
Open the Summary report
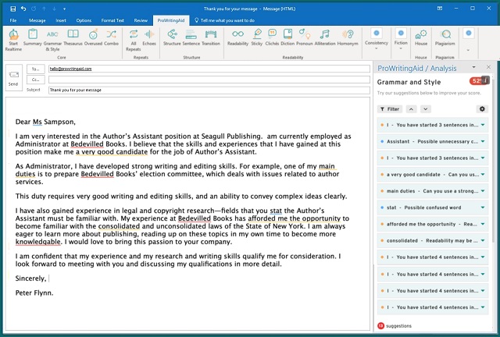[x=33, y=37]
